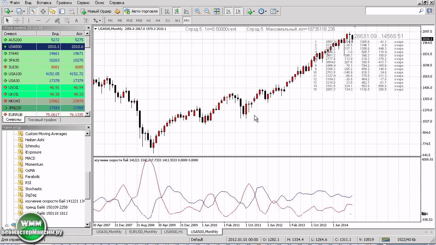Open the Strategy Tester icon

71,11
